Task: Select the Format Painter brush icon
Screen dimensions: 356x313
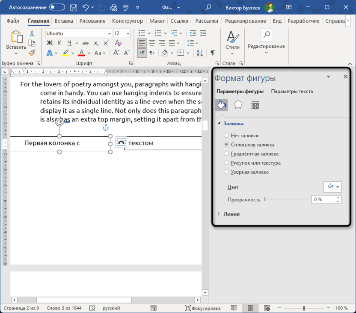Action: [32, 53]
